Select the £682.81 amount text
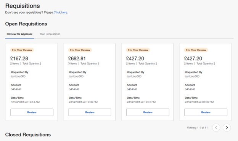The image size is (238, 141). click(x=77, y=59)
